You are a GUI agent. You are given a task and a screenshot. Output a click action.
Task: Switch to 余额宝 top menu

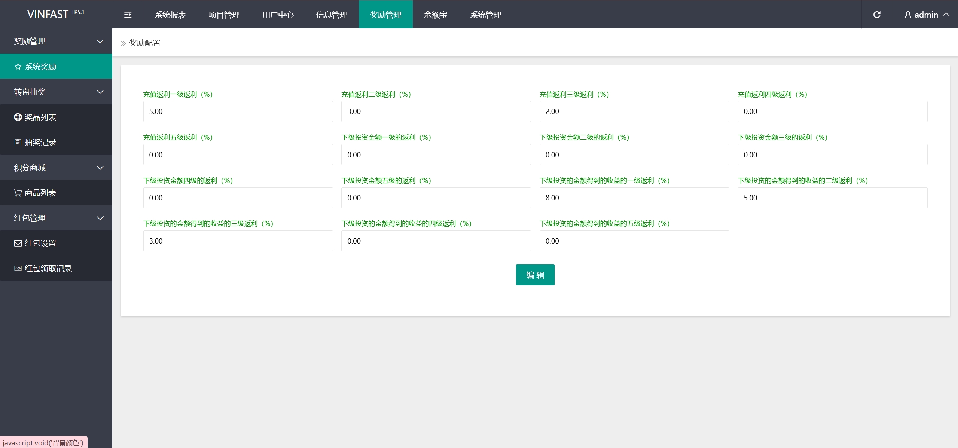tap(436, 15)
